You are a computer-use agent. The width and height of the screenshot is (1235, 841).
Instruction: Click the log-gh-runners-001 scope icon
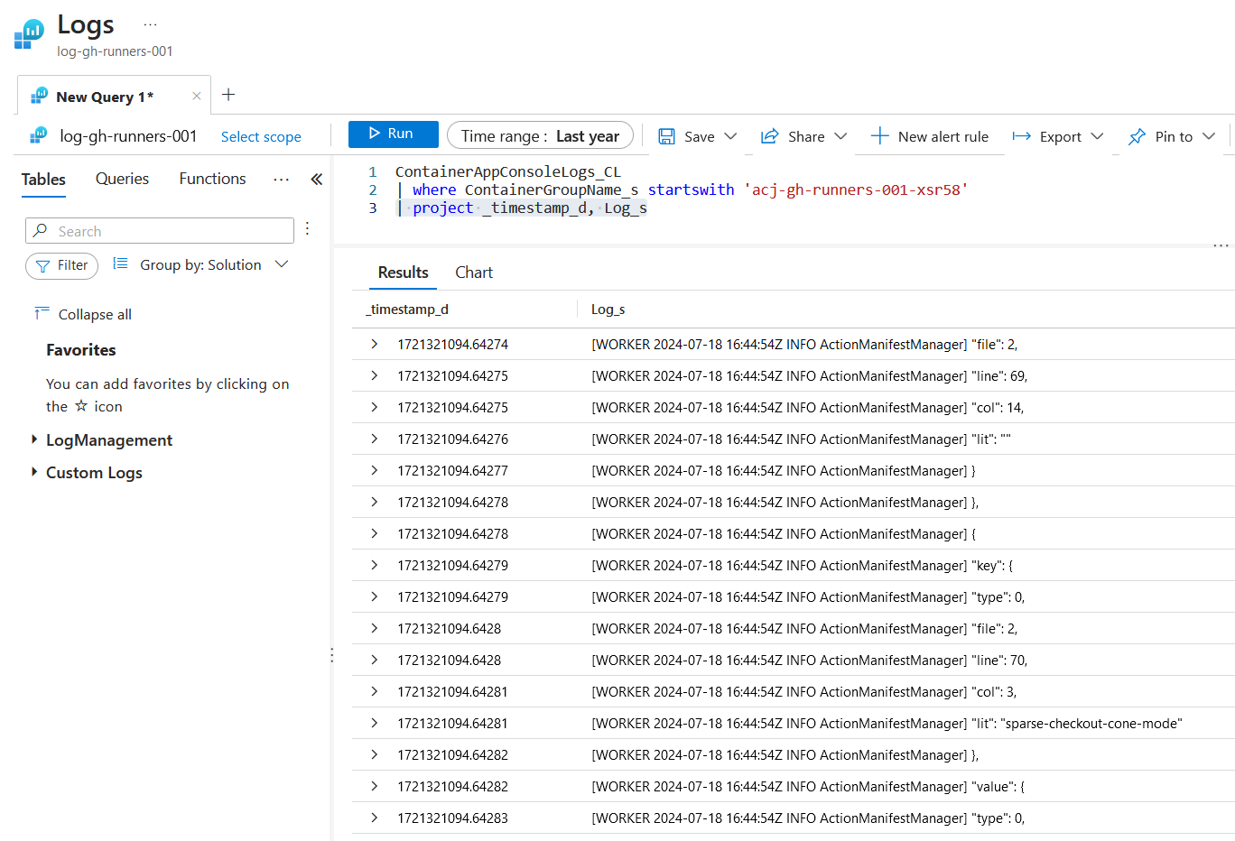coord(39,136)
